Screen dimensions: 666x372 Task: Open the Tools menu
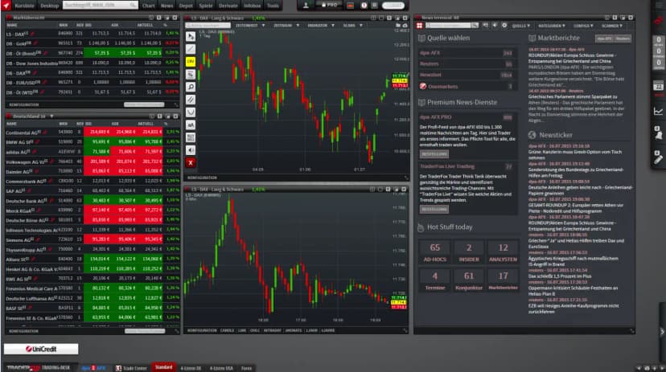[273, 6]
